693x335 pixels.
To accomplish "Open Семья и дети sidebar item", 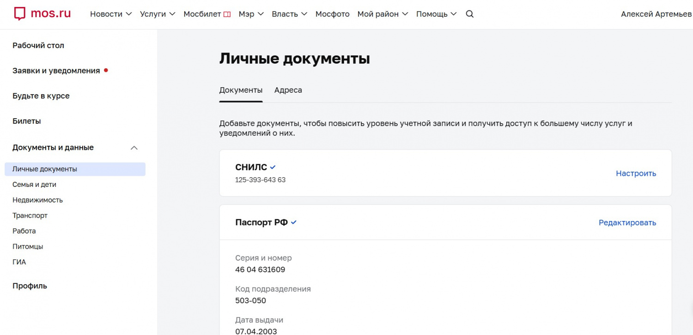I will 34,185.
